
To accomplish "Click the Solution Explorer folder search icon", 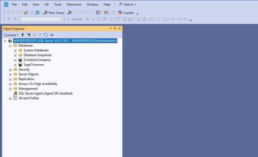I will tap(106, 13).
